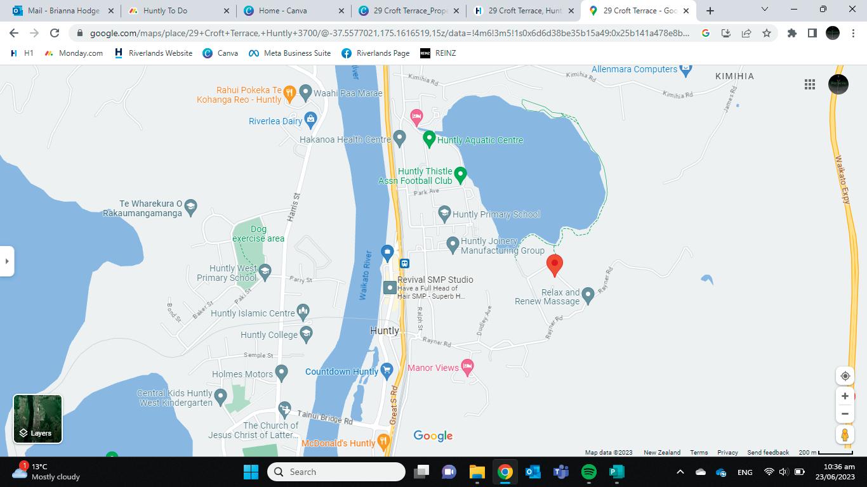Open weather widget showing 13°C
Viewport: 867px width, 487px height.
pyautogui.click(x=46, y=472)
